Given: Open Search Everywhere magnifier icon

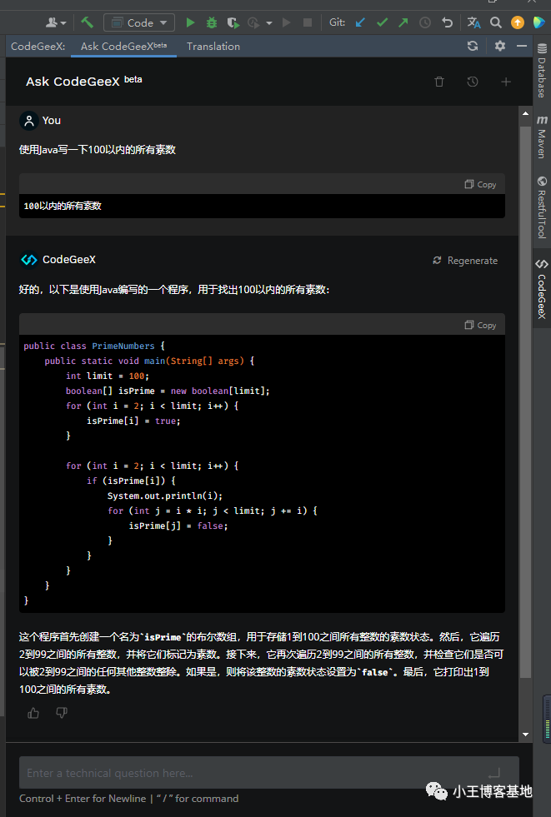Looking at the screenshot, I should (496, 22).
